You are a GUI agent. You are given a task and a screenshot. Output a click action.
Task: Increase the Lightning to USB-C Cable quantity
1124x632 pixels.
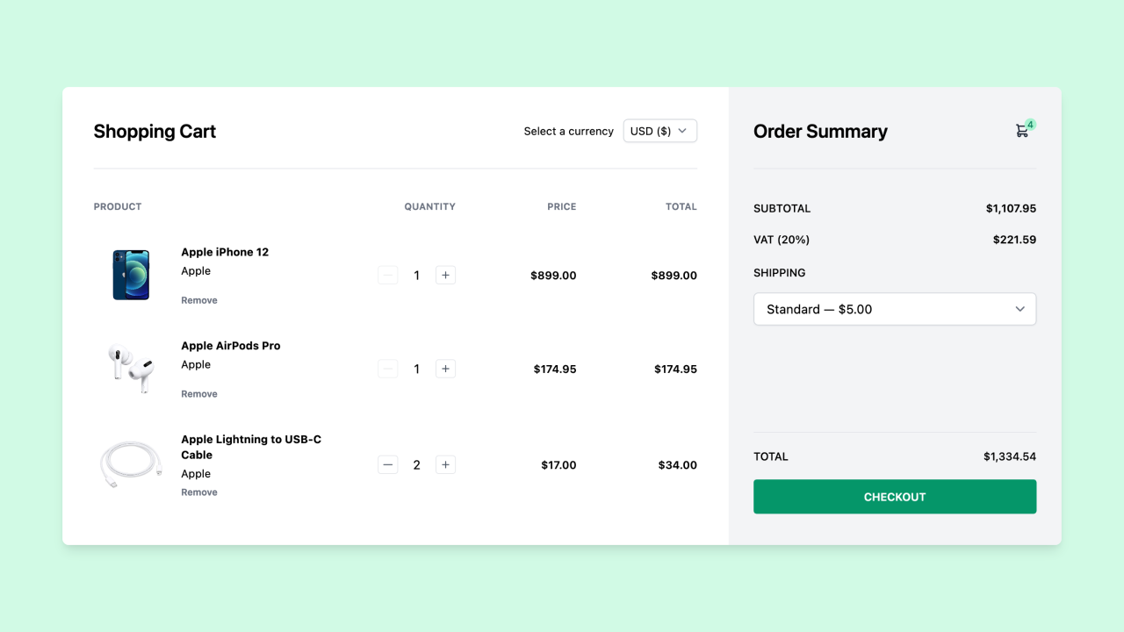click(445, 464)
